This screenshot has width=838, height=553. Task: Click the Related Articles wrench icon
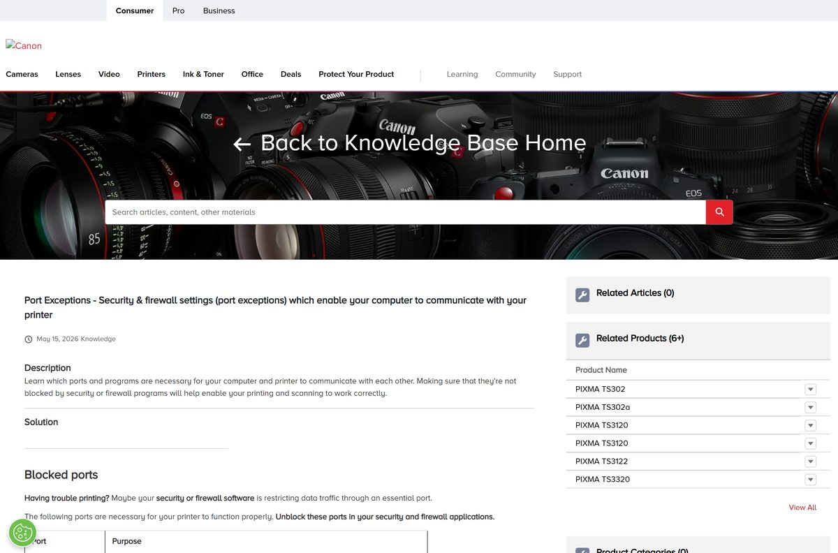click(x=582, y=295)
